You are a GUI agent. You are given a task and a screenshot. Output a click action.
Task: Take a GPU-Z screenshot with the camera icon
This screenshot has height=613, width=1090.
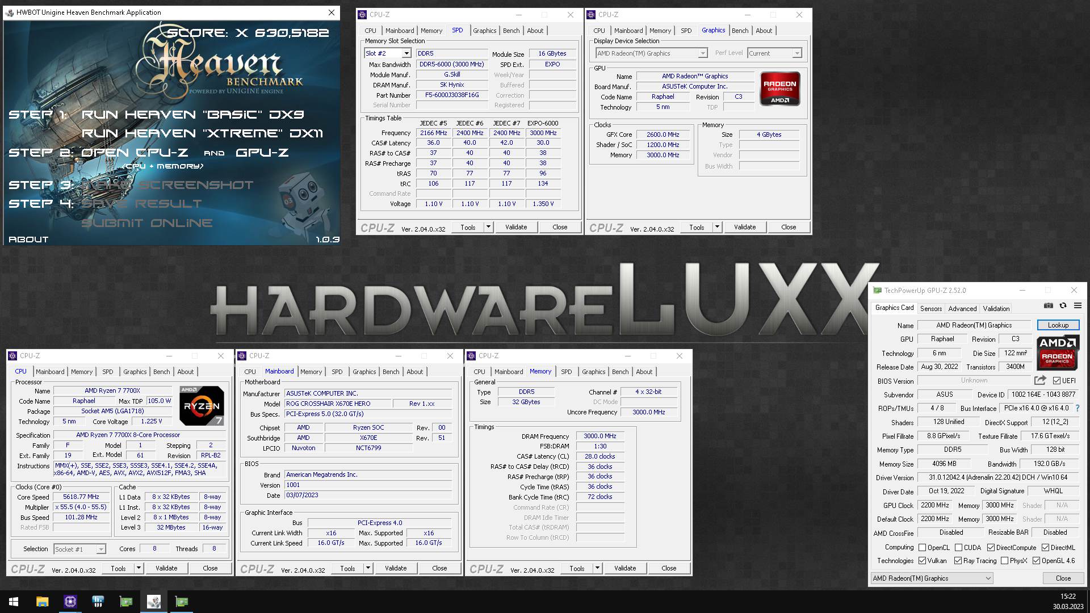tap(1049, 306)
